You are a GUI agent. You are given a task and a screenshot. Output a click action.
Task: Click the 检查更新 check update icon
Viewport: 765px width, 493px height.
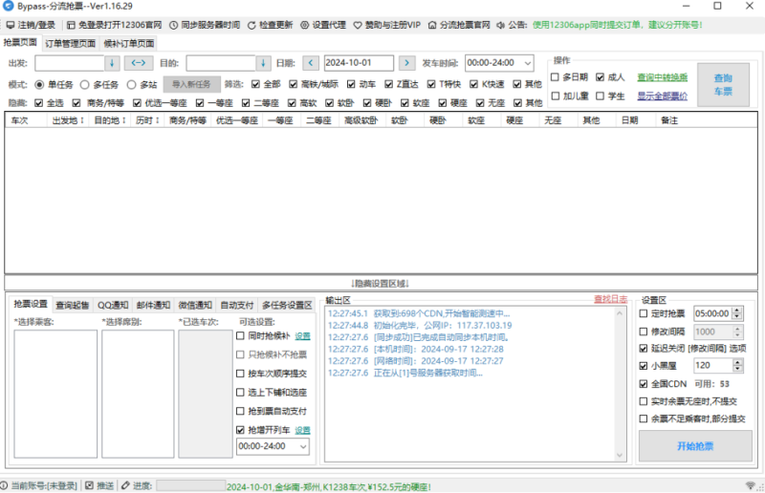tap(251, 24)
